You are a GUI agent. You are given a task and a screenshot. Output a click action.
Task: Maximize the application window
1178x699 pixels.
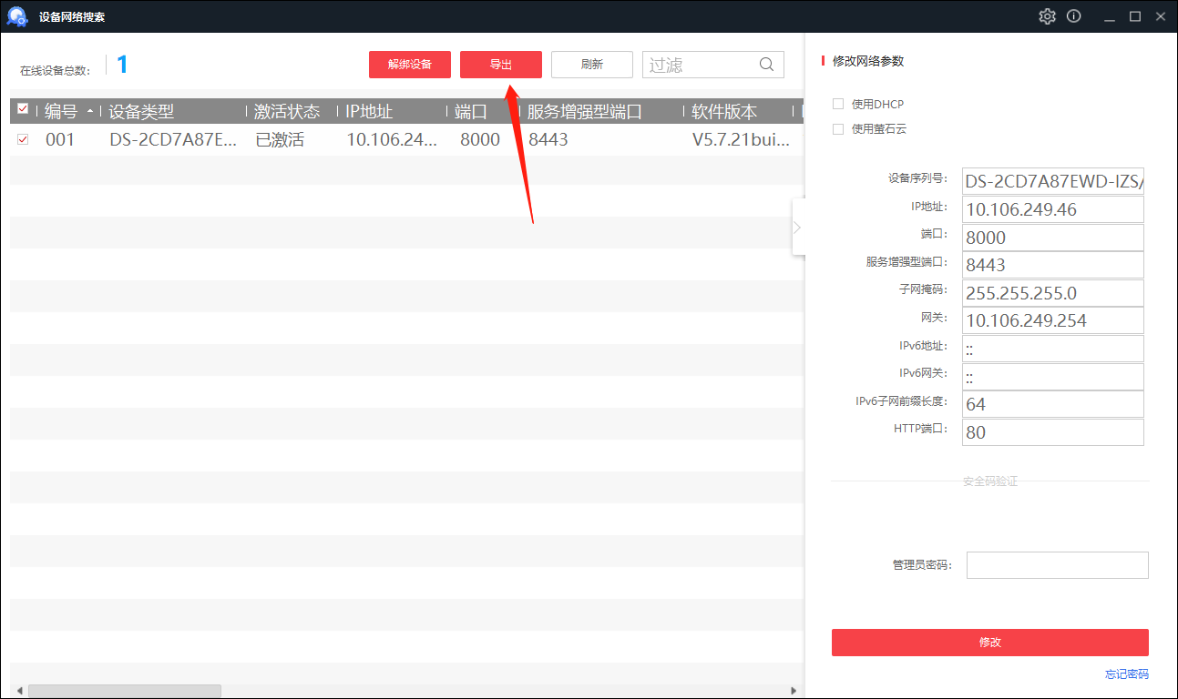(x=1135, y=16)
